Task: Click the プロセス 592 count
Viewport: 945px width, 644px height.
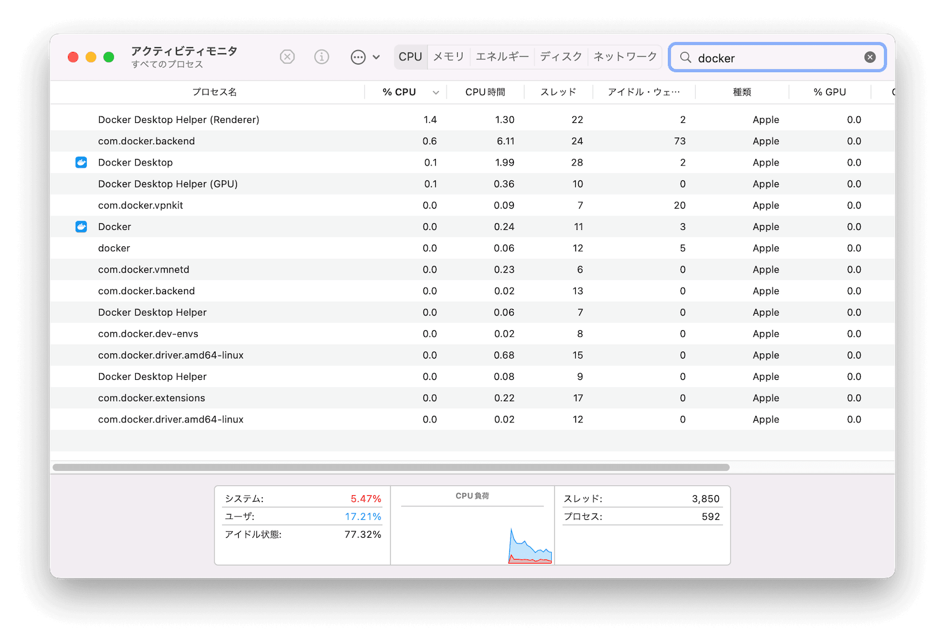Action: [711, 516]
